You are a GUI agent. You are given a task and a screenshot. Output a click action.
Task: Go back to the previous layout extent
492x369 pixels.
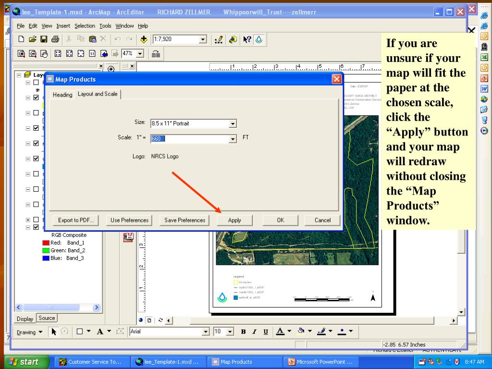pos(104,54)
